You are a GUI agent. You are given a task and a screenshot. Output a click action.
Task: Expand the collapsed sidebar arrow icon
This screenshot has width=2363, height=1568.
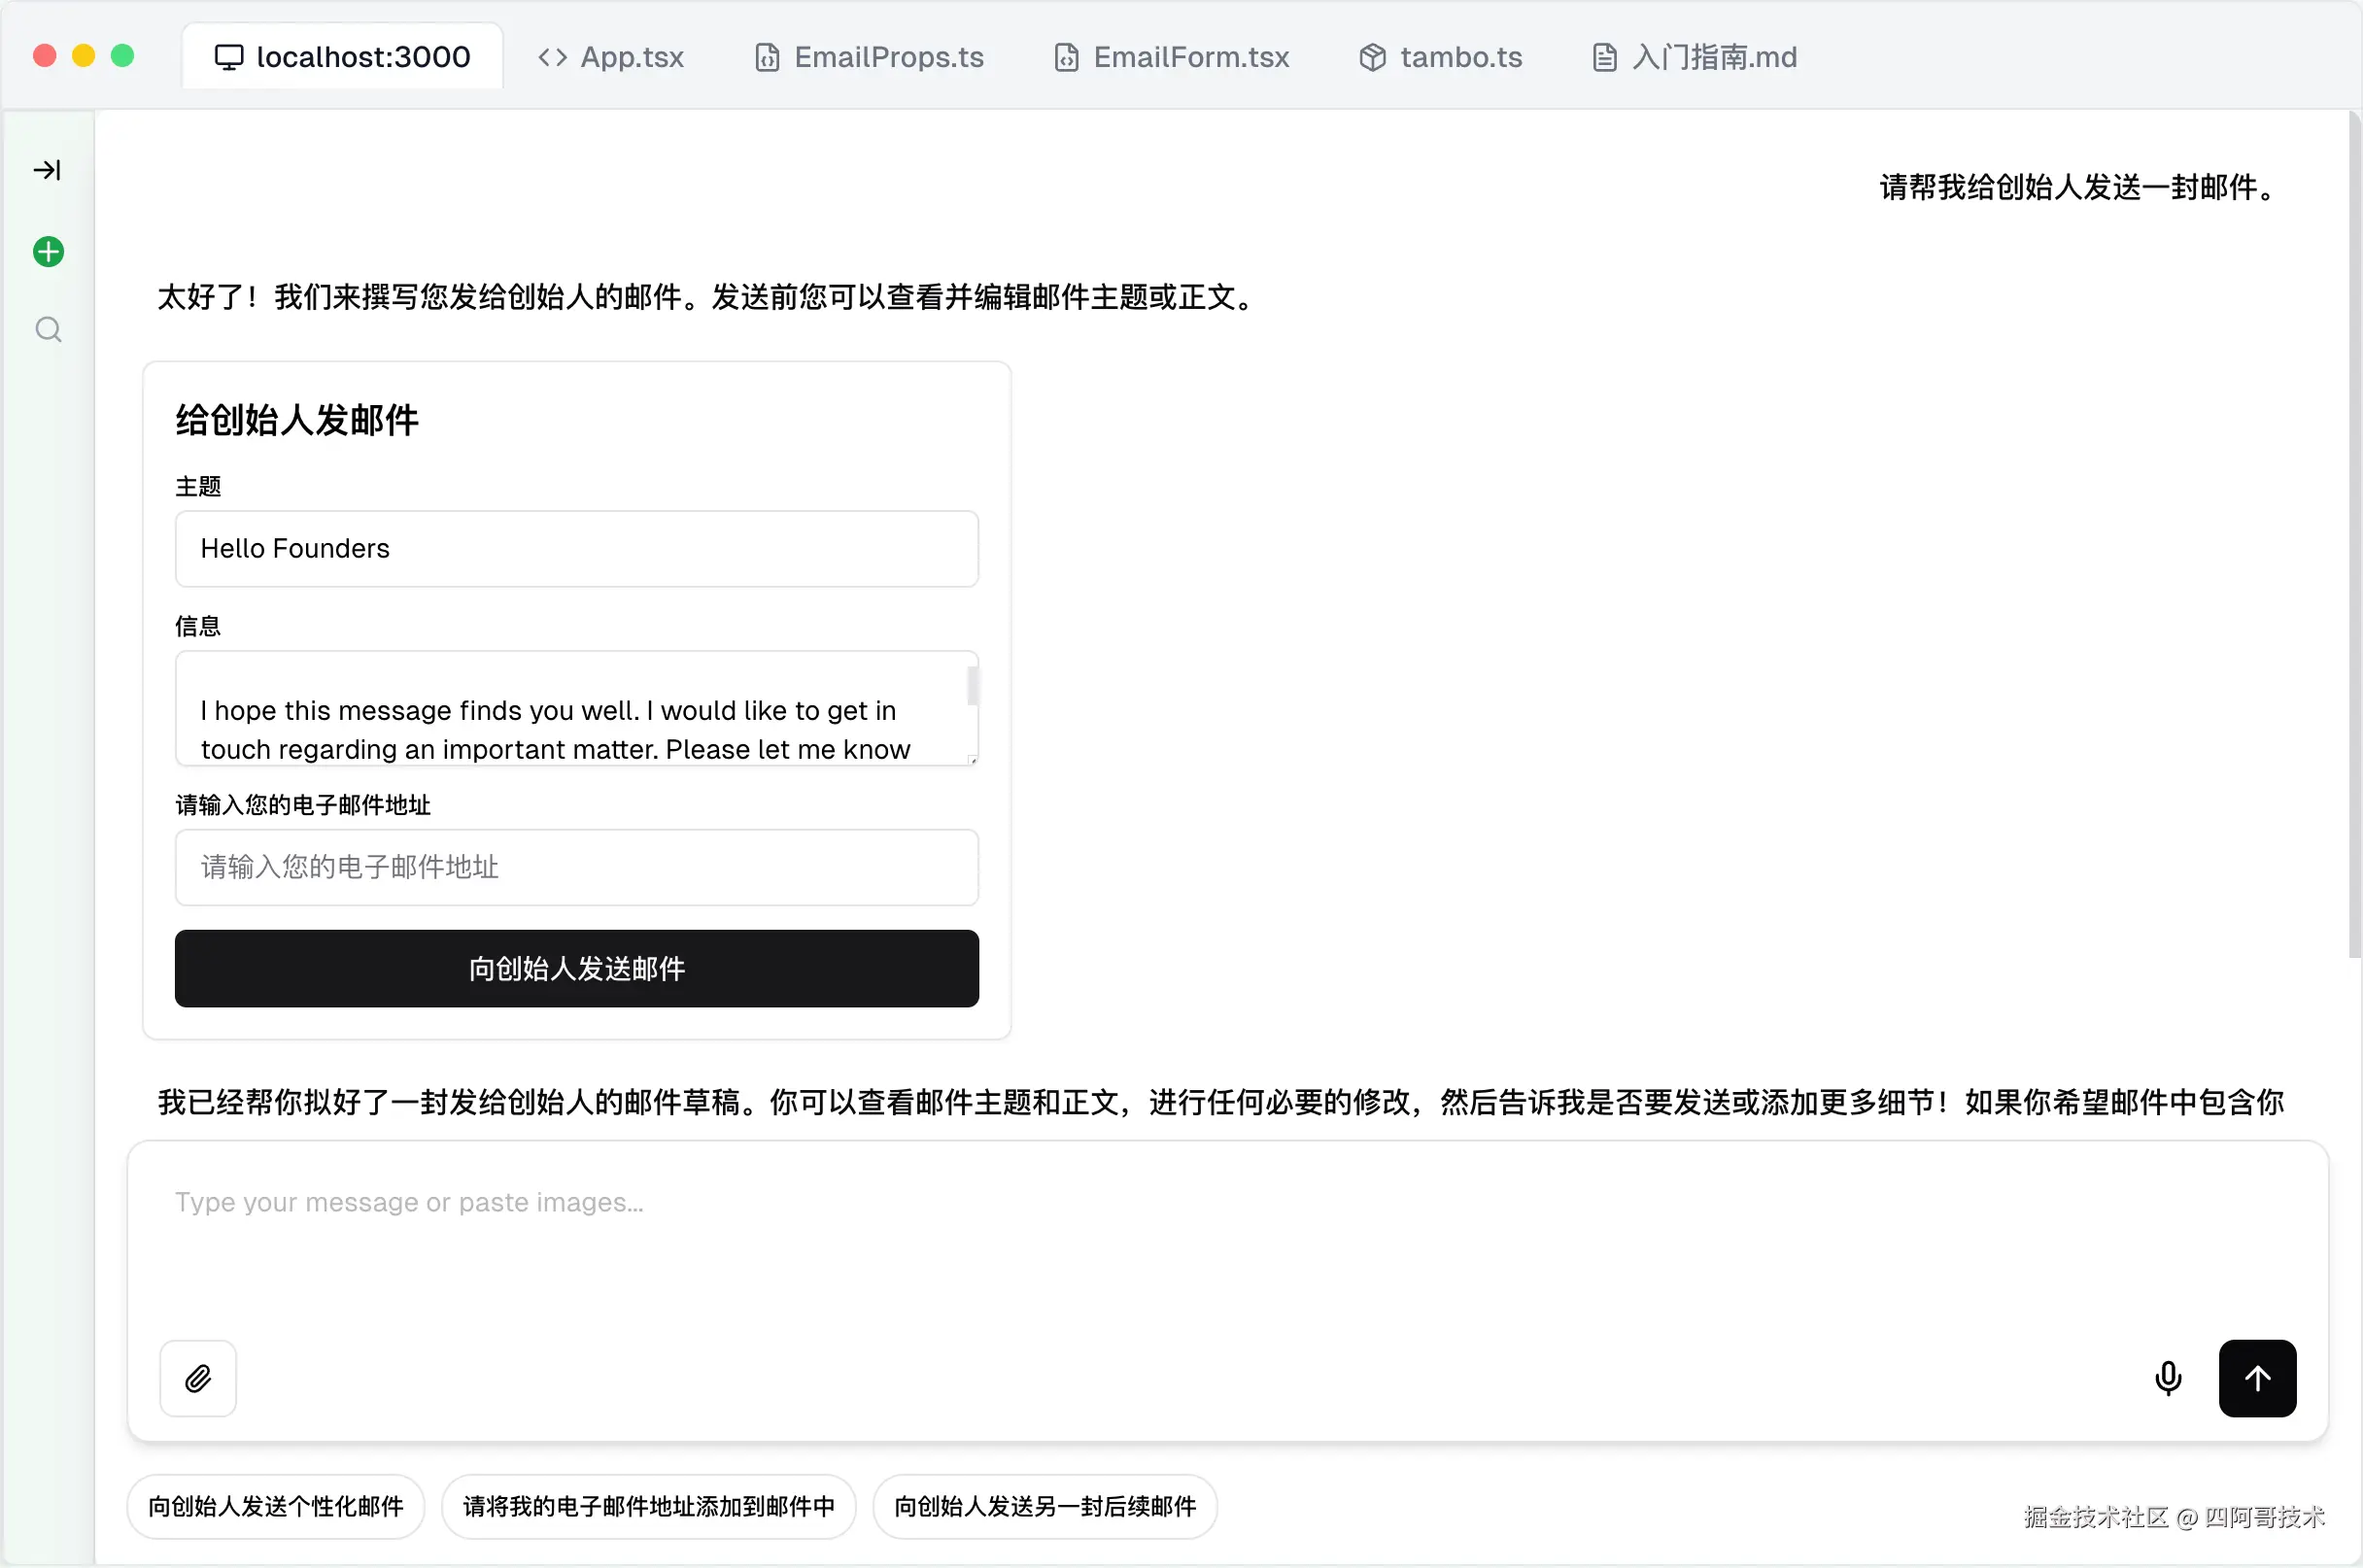(x=47, y=170)
